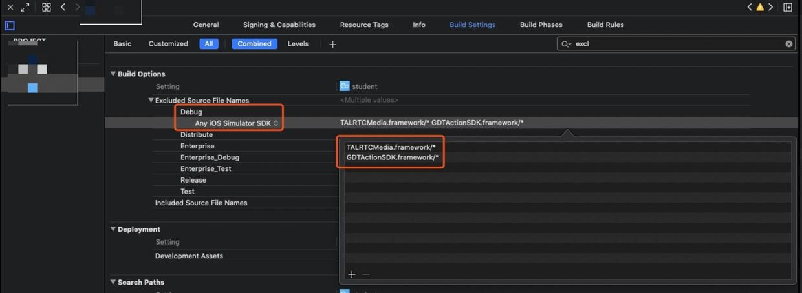Image resolution: width=802 pixels, height=293 pixels.
Task: Show Basic build settings
Action: pos(122,44)
